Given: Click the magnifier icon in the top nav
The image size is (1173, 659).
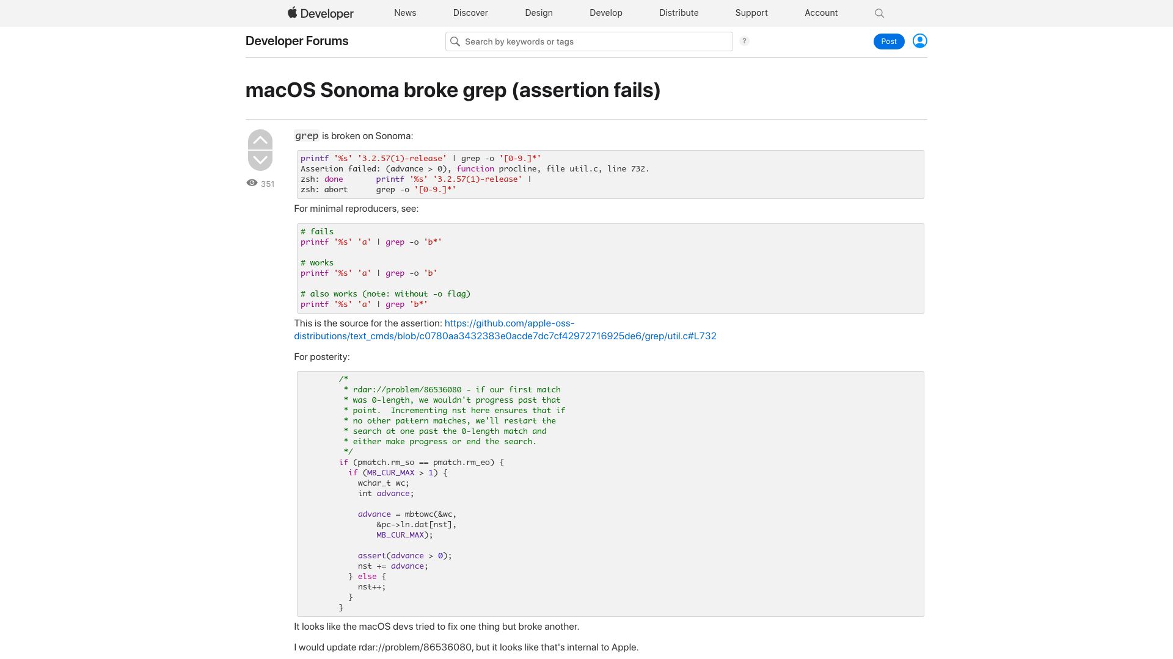Looking at the screenshot, I should coord(879,13).
